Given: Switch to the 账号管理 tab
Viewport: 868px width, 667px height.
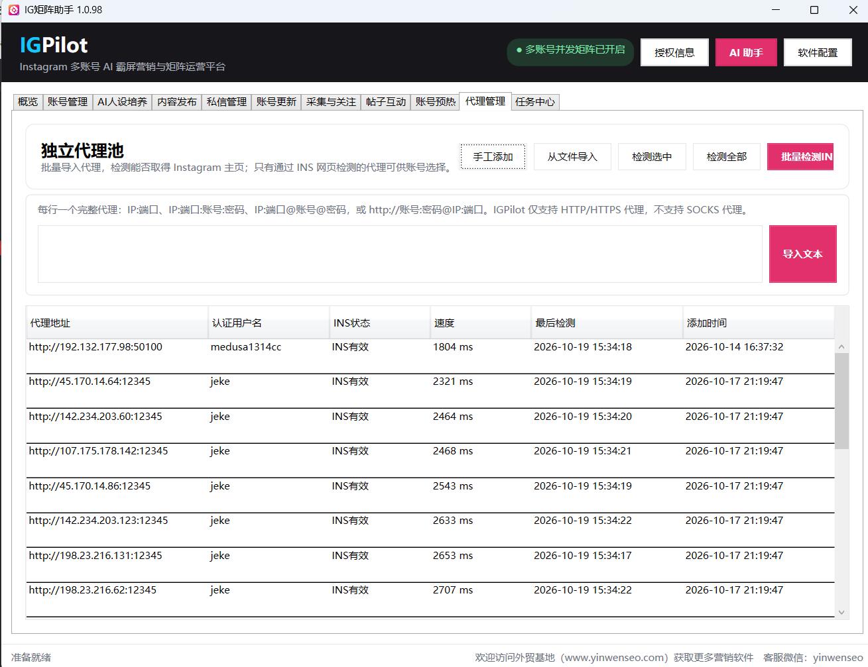Looking at the screenshot, I should [68, 102].
